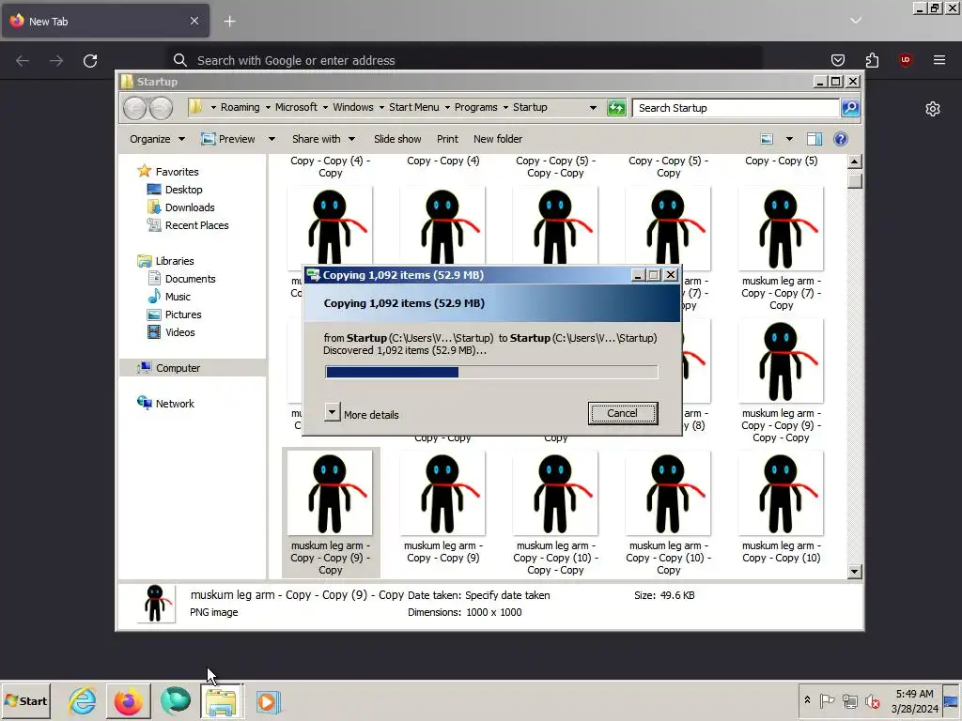Click the network tray icon
Image resolution: width=962 pixels, height=721 pixels.
pyautogui.click(x=849, y=700)
